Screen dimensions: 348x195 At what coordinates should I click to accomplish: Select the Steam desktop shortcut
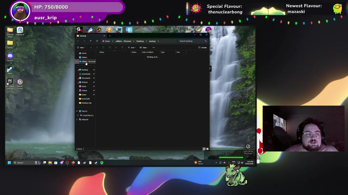coord(10,70)
